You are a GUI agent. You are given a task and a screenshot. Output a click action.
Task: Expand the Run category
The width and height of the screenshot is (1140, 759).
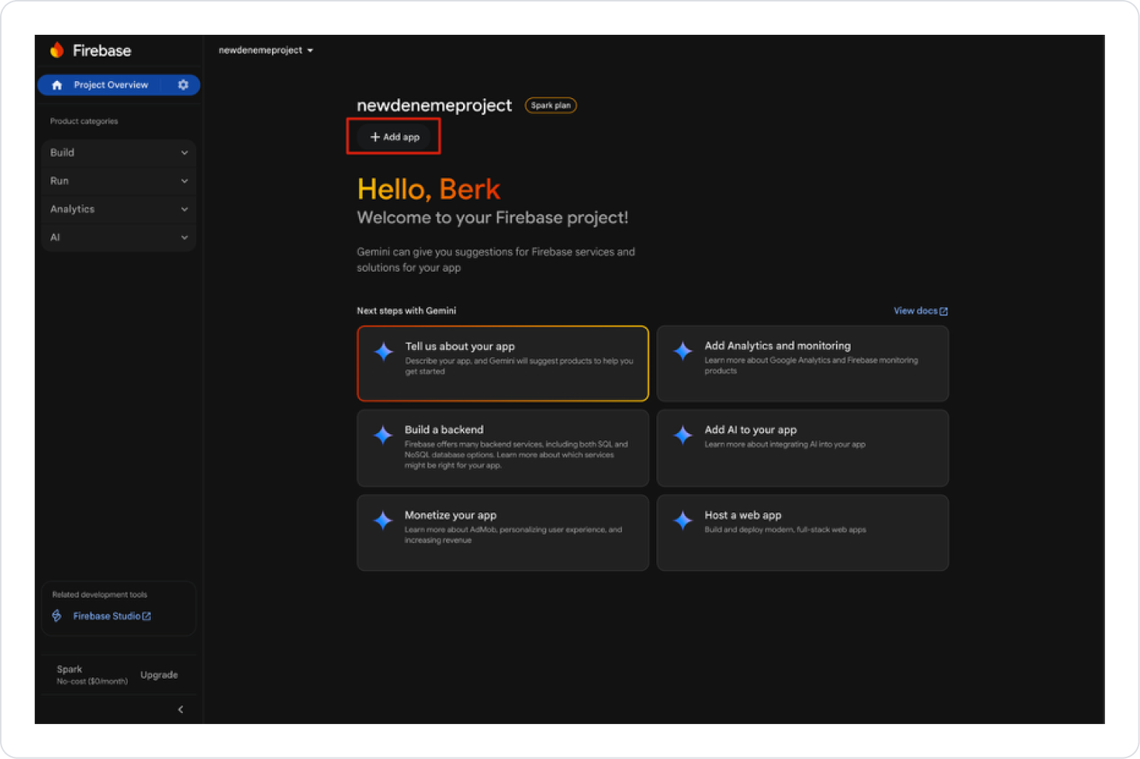pyautogui.click(x=119, y=180)
